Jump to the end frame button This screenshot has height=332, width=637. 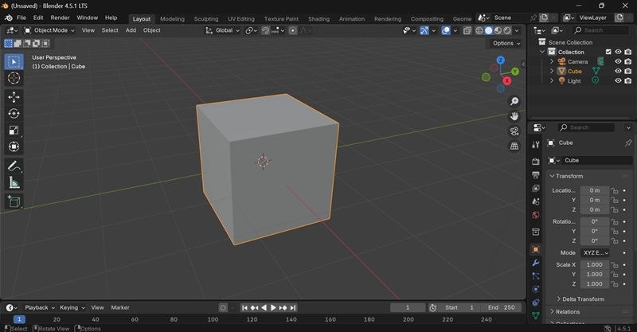(293, 307)
